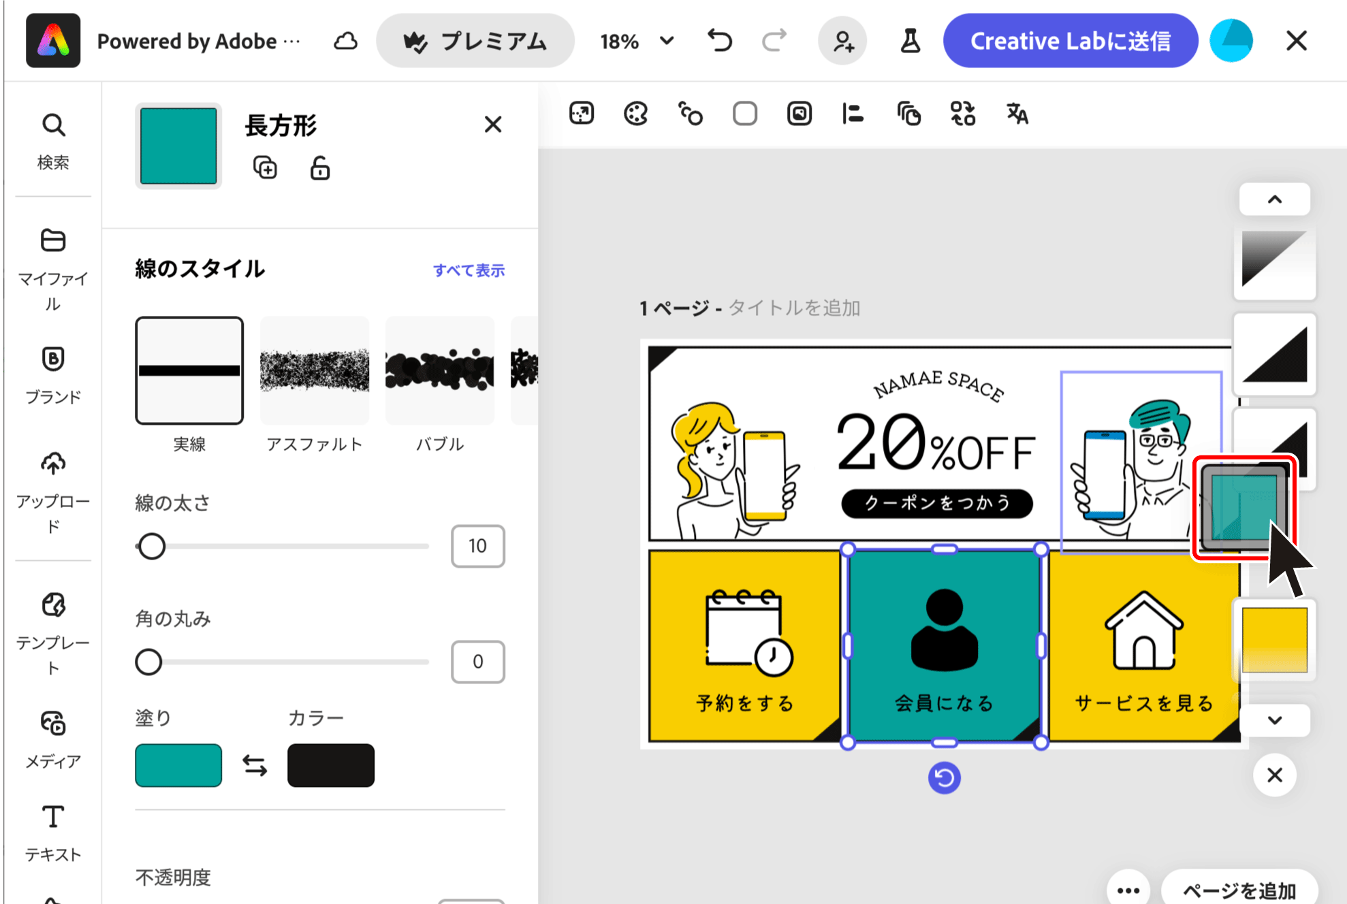Expand the zoom level dropdown

click(667, 42)
